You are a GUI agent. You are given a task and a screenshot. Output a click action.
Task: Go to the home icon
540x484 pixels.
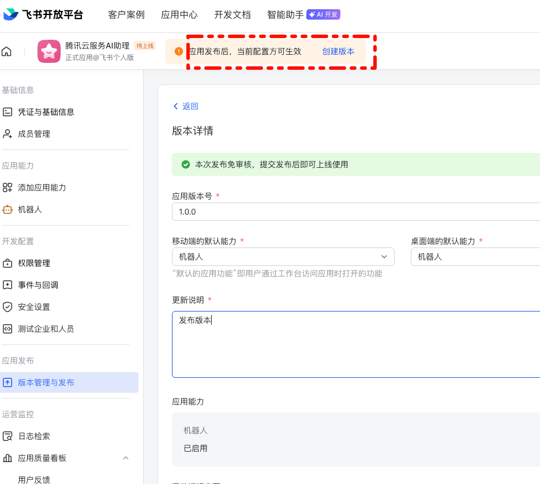point(6,52)
